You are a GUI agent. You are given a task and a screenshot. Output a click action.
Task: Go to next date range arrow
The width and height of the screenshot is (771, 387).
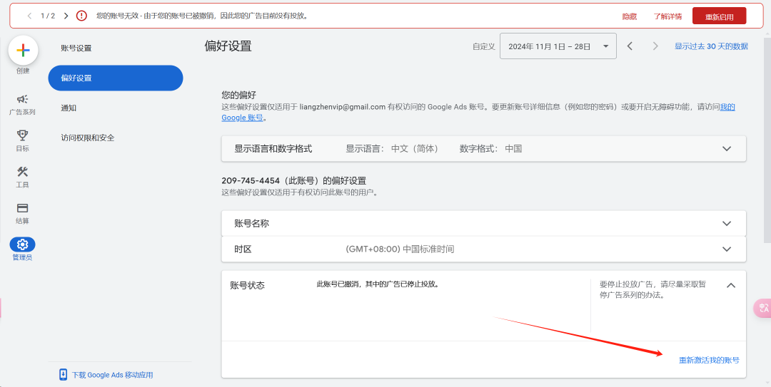(655, 46)
